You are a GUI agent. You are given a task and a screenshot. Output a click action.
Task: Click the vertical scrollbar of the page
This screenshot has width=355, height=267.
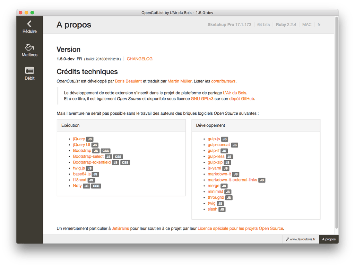click(336, 122)
